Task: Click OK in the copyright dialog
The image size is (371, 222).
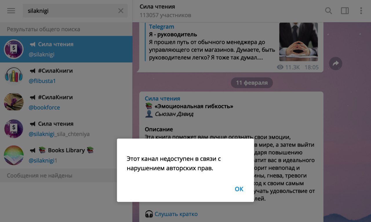Action: point(239,189)
